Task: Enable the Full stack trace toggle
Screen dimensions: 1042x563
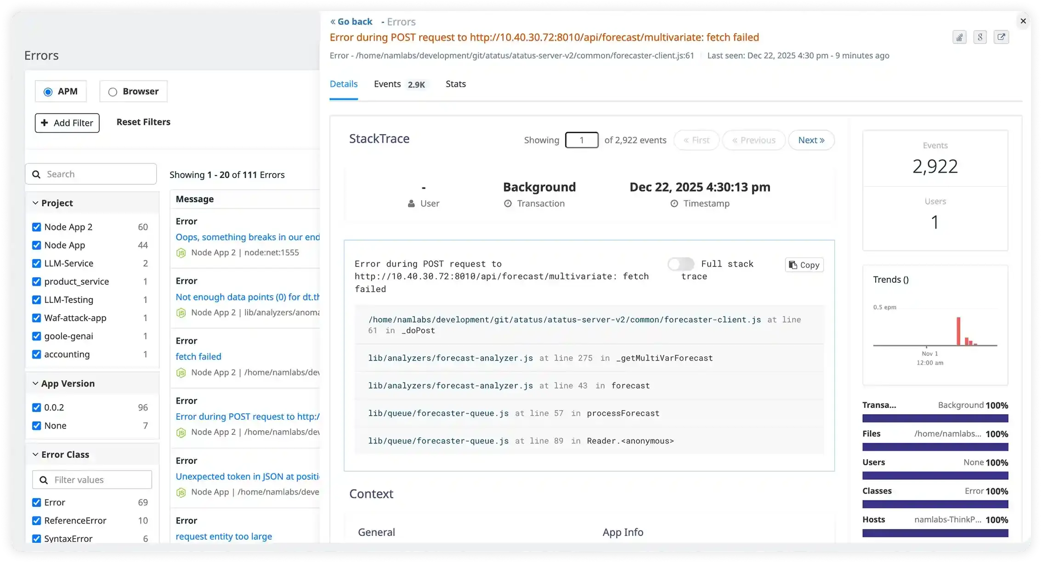Action: click(x=680, y=264)
